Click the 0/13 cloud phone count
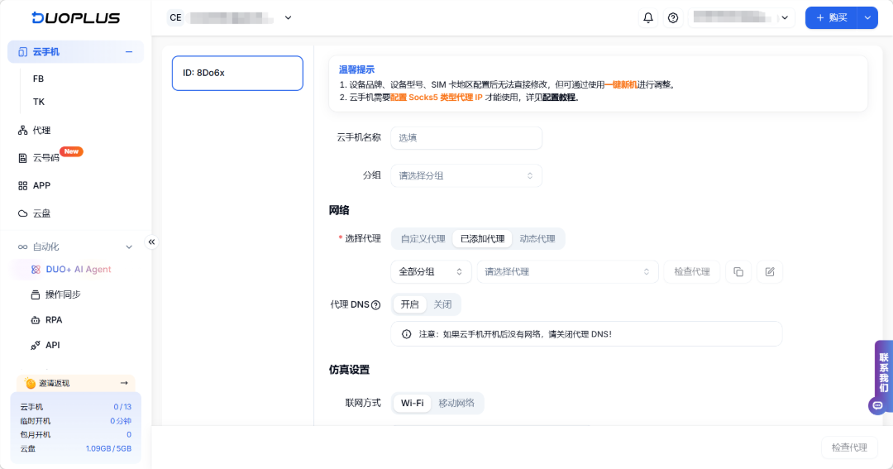The width and height of the screenshot is (893, 469). coord(122,407)
